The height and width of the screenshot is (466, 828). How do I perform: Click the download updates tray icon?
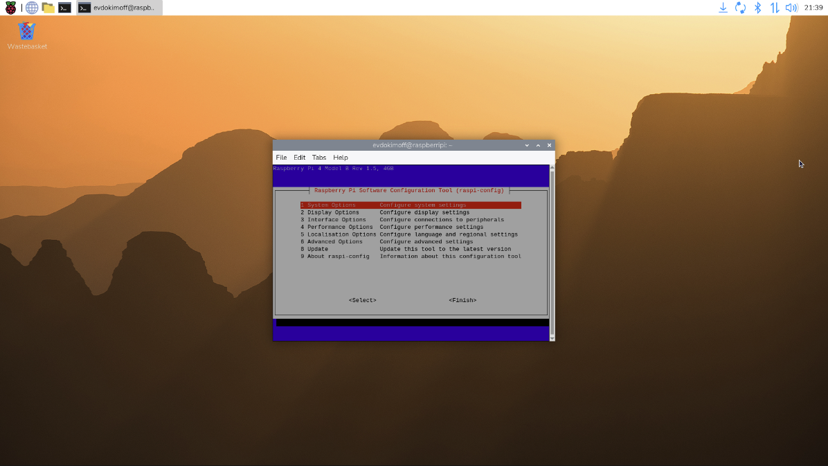pos(723,8)
